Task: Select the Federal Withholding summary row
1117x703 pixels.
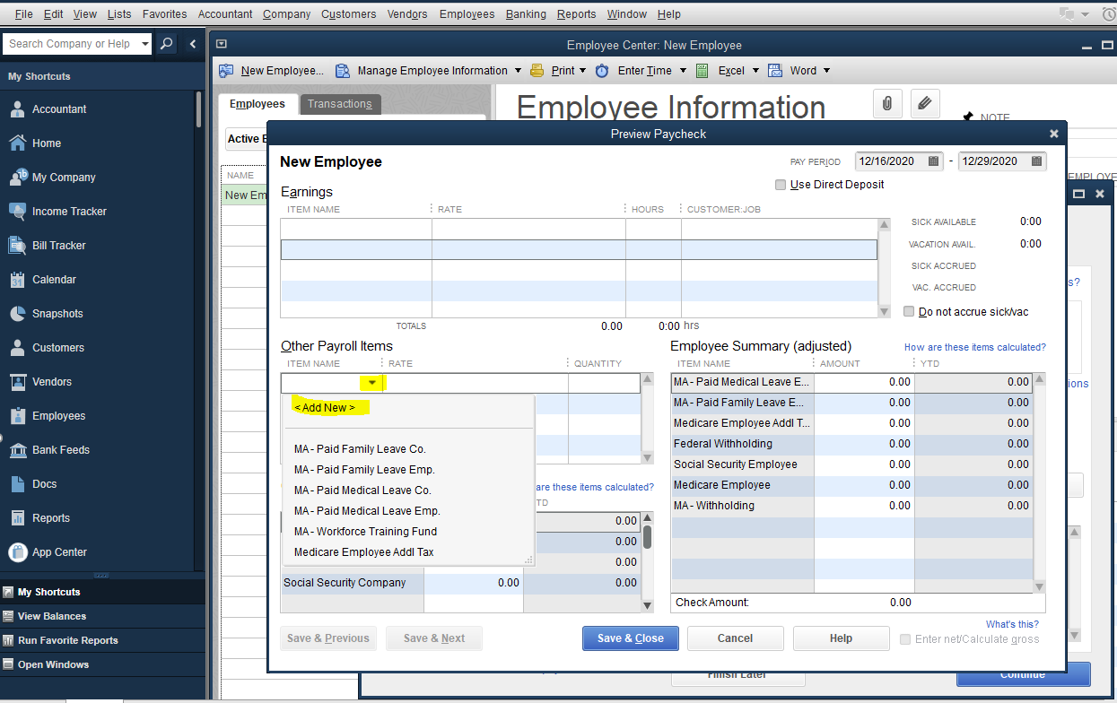Action: (852, 444)
